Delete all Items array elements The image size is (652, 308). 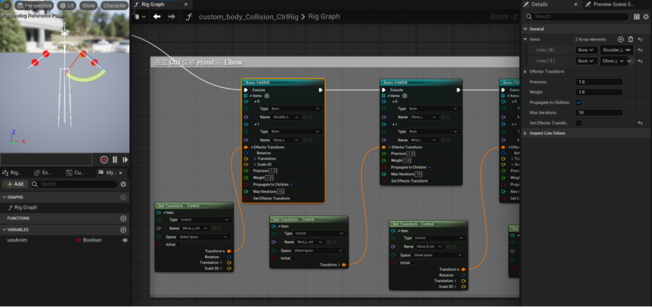tap(630, 39)
